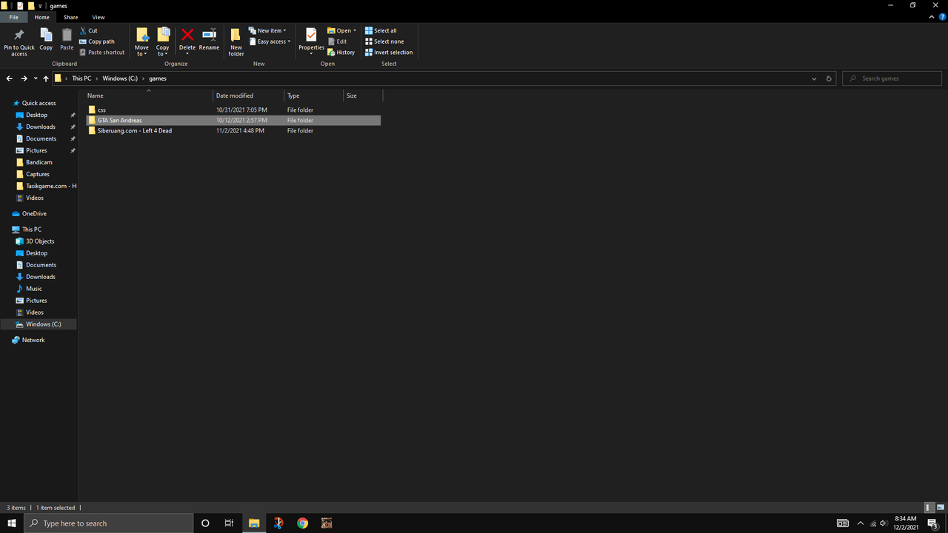The image size is (948, 533).
Task: Sort by Date modified column
Action: tap(249, 95)
